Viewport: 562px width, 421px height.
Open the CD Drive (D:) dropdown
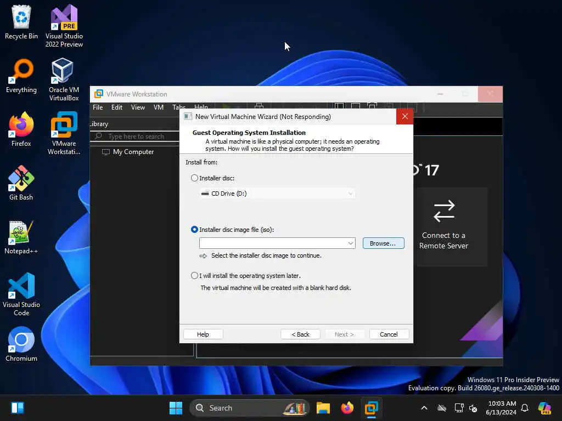click(x=277, y=194)
